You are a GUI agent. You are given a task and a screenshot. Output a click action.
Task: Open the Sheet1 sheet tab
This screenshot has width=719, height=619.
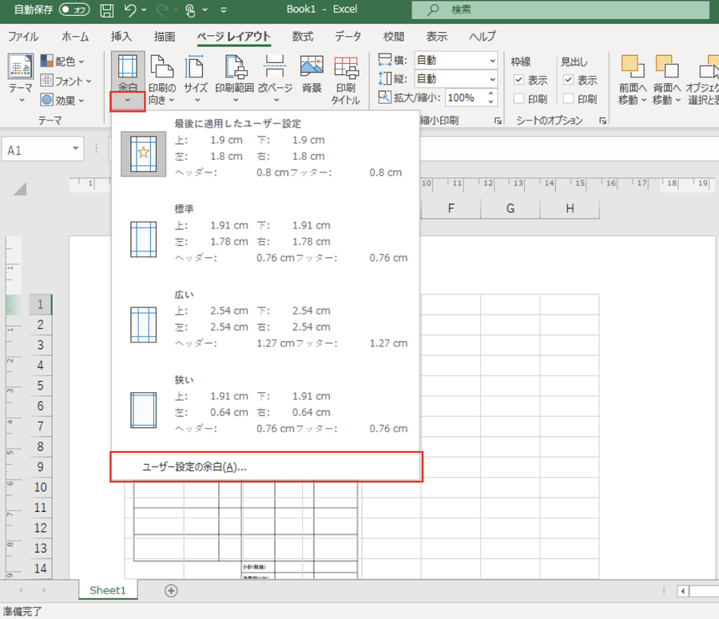(108, 590)
